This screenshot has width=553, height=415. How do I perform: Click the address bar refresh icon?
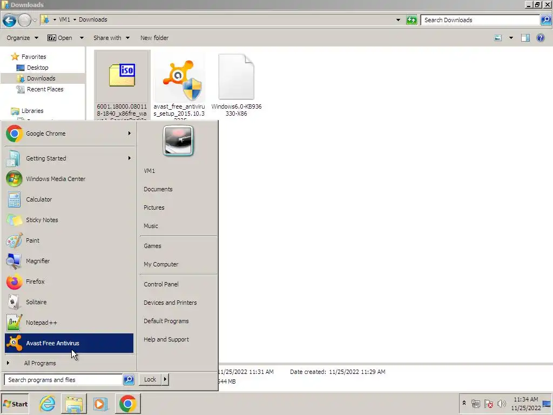(x=412, y=20)
